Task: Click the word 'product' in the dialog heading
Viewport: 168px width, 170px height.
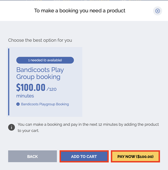Action: pyautogui.click(x=116, y=11)
